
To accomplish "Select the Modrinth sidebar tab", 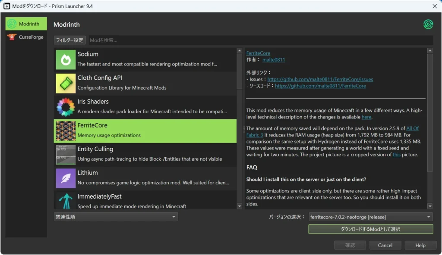I will click(26, 24).
